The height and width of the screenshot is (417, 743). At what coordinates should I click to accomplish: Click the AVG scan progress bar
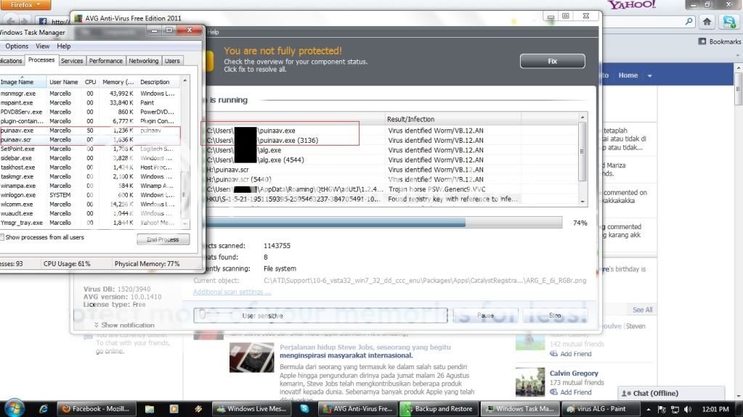pyautogui.click(x=383, y=223)
